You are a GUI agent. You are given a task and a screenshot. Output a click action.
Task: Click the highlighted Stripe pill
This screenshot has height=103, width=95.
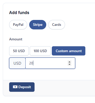point(38,25)
